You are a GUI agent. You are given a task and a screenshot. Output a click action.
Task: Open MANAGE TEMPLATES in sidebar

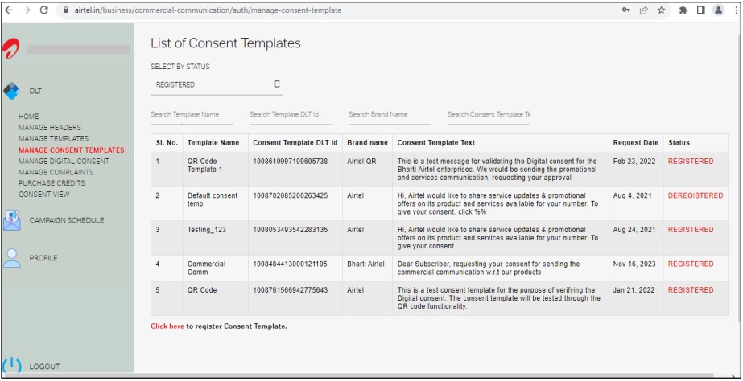click(x=54, y=139)
